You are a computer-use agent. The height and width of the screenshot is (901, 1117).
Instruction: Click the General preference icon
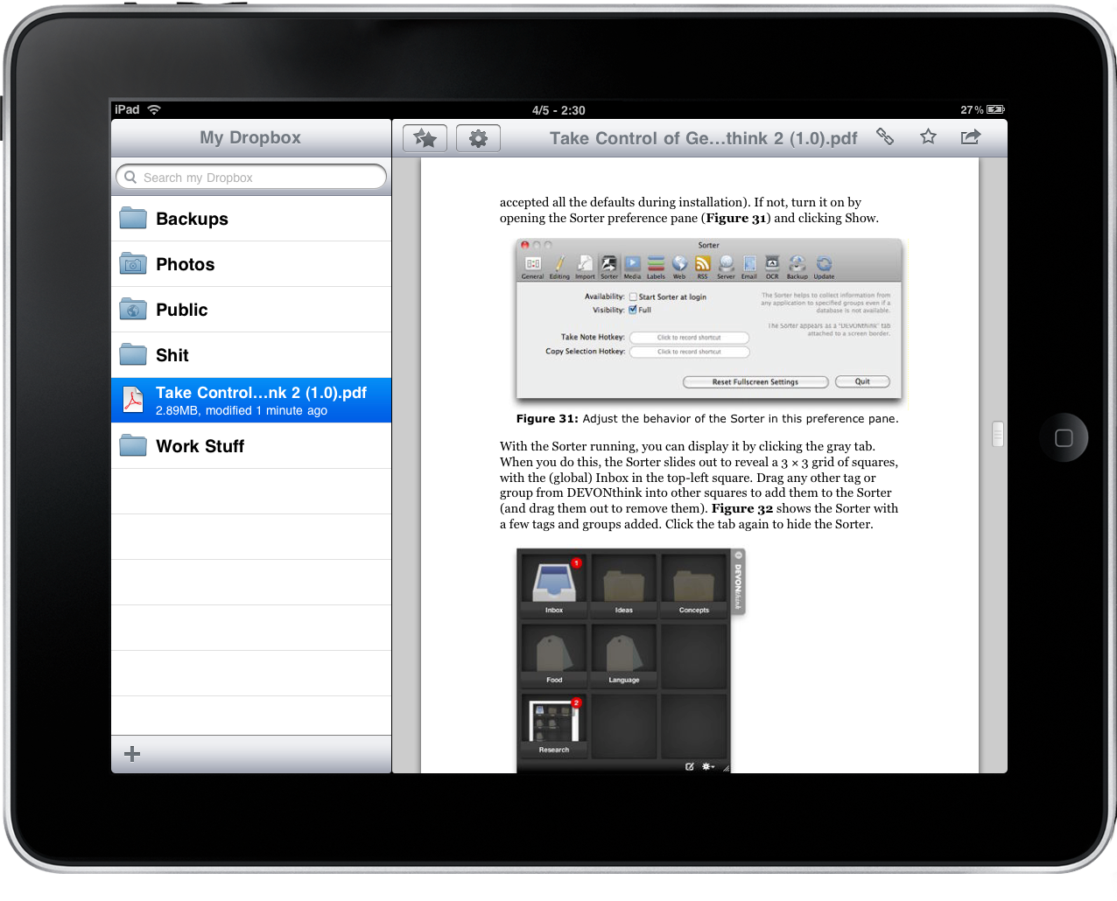tap(533, 266)
